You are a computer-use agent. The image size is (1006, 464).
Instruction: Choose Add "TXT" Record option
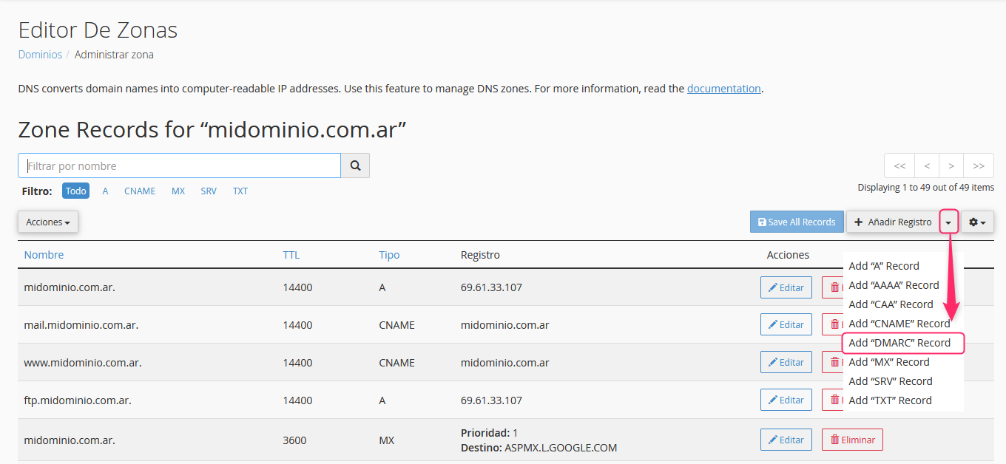click(890, 400)
